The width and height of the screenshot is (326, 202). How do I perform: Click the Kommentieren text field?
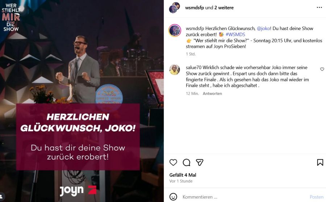244,197
